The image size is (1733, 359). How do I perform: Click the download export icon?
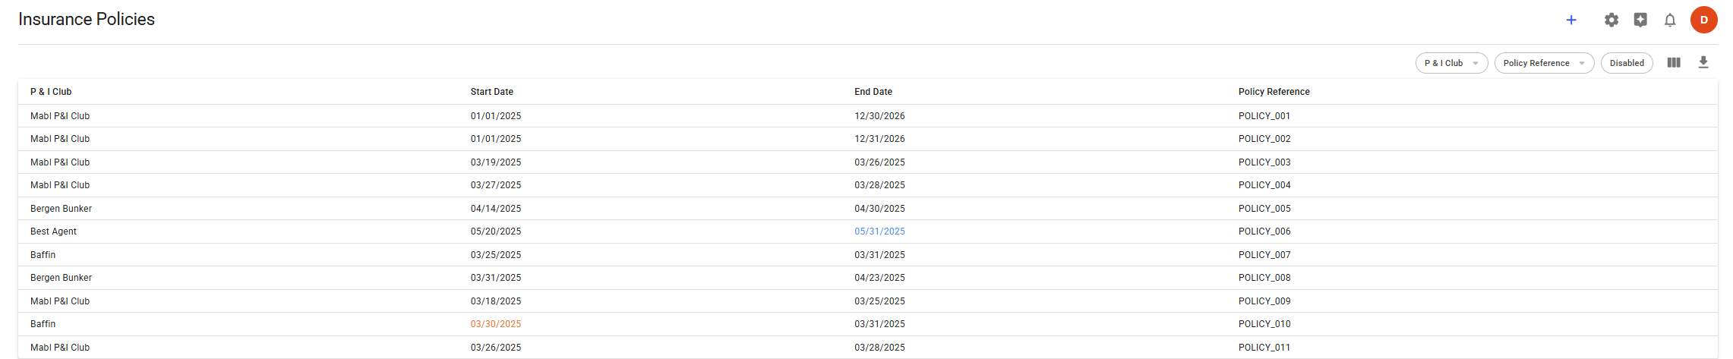click(1703, 62)
